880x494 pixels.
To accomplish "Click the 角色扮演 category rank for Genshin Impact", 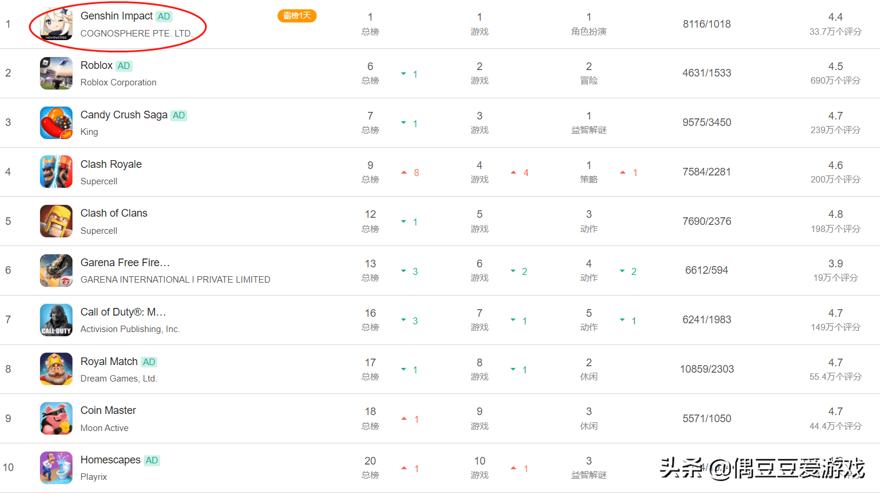I will [589, 24].
